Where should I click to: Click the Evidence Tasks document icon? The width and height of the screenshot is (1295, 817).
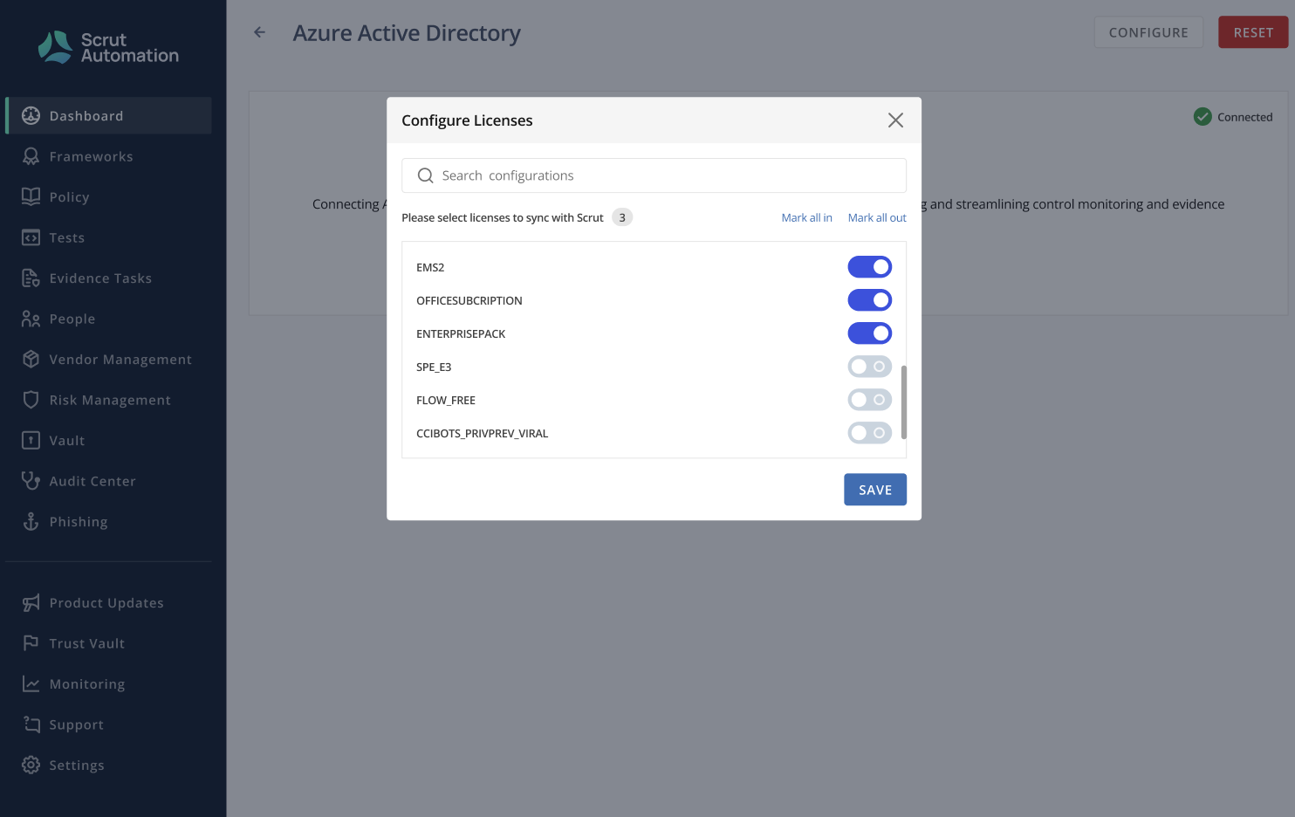click(31, 278)
